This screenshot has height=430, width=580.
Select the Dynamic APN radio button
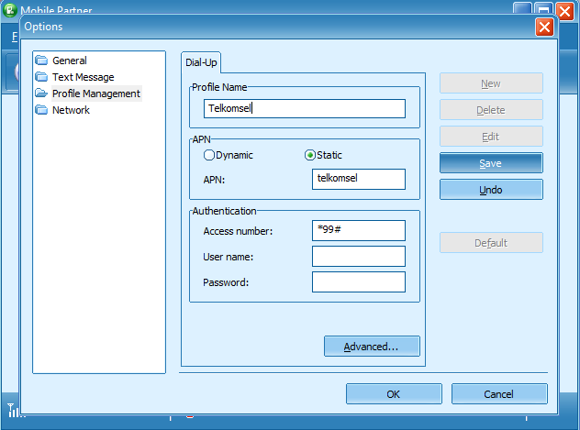[209, 155]
